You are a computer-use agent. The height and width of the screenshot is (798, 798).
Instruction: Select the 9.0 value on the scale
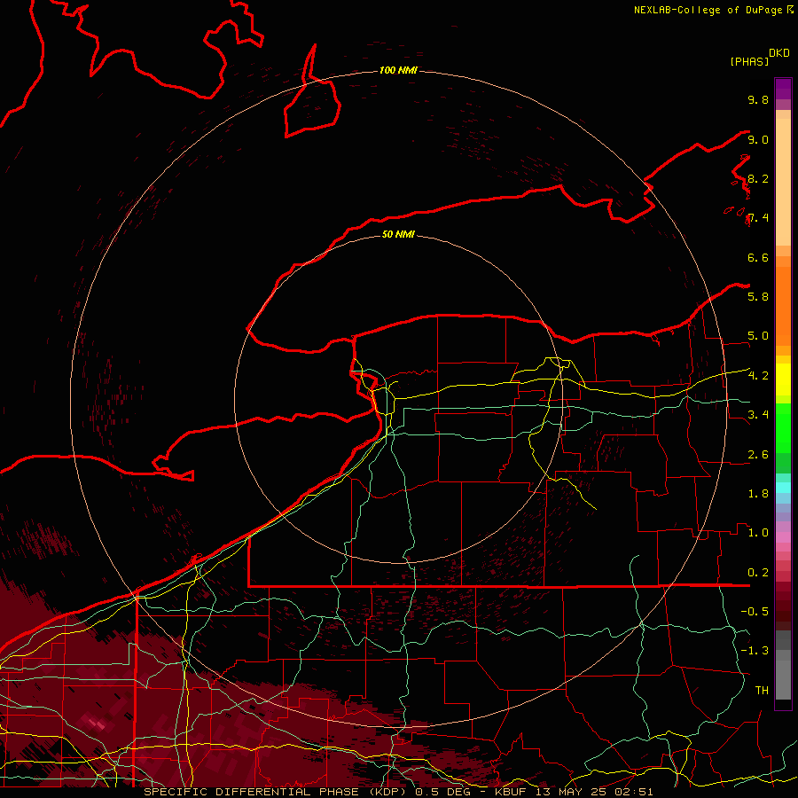pyautogui.click(x=758, y=139)
